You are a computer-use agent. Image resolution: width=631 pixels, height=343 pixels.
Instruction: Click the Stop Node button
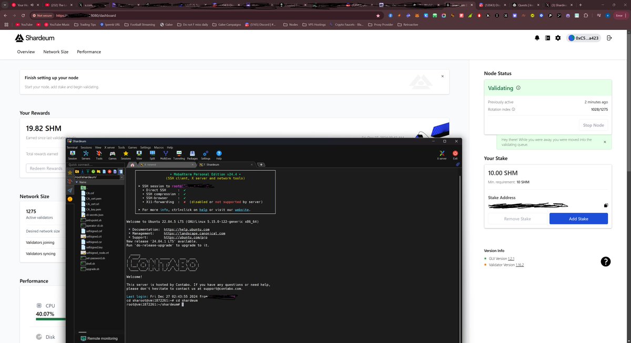point(594,126)
